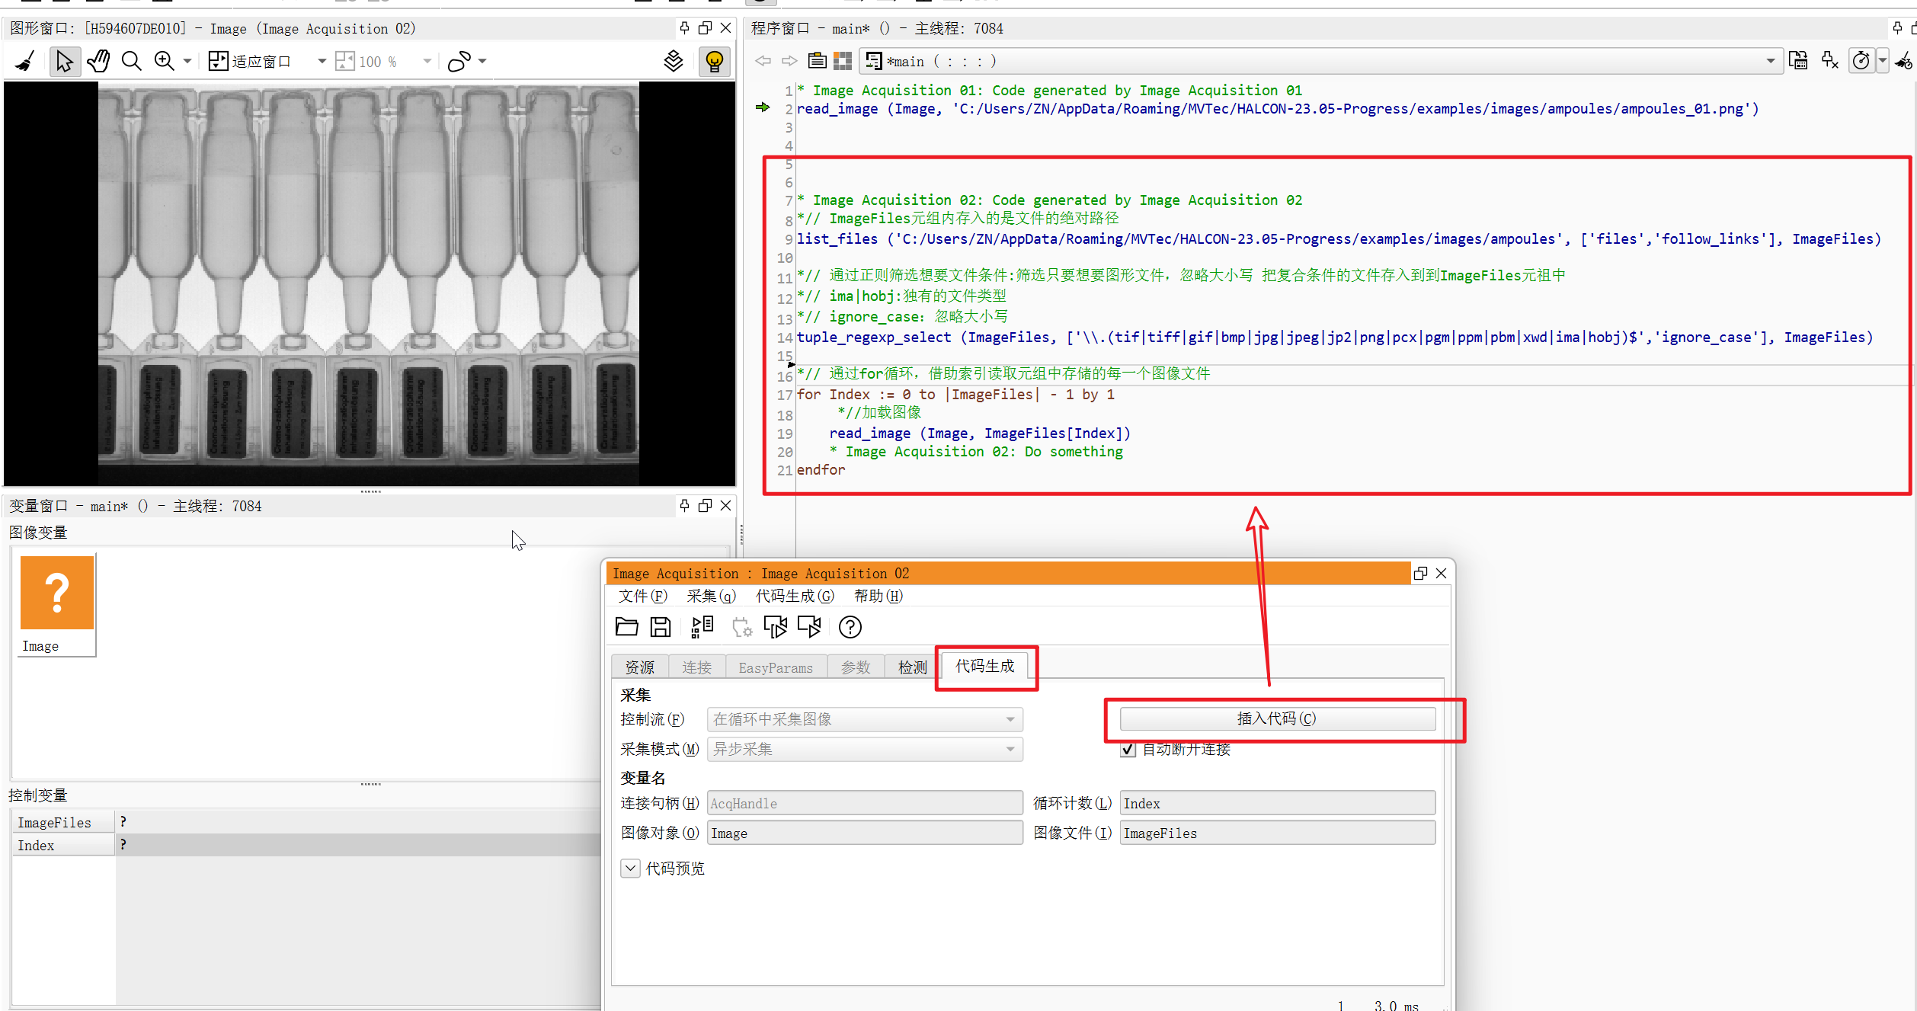This screenshot has height=1011, width=1917.
Task: Switch to the 检测 tab
Action: click(x=912, y=667)
